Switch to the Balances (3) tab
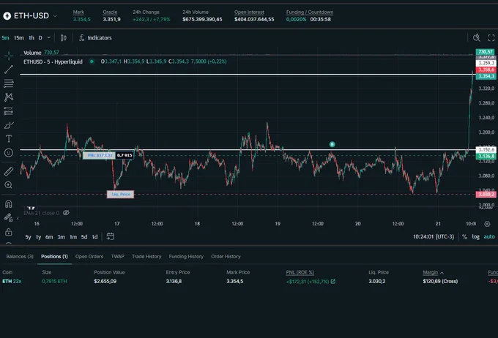The height and width of the screenshot is (338, 498). click(x=20, y=257)
